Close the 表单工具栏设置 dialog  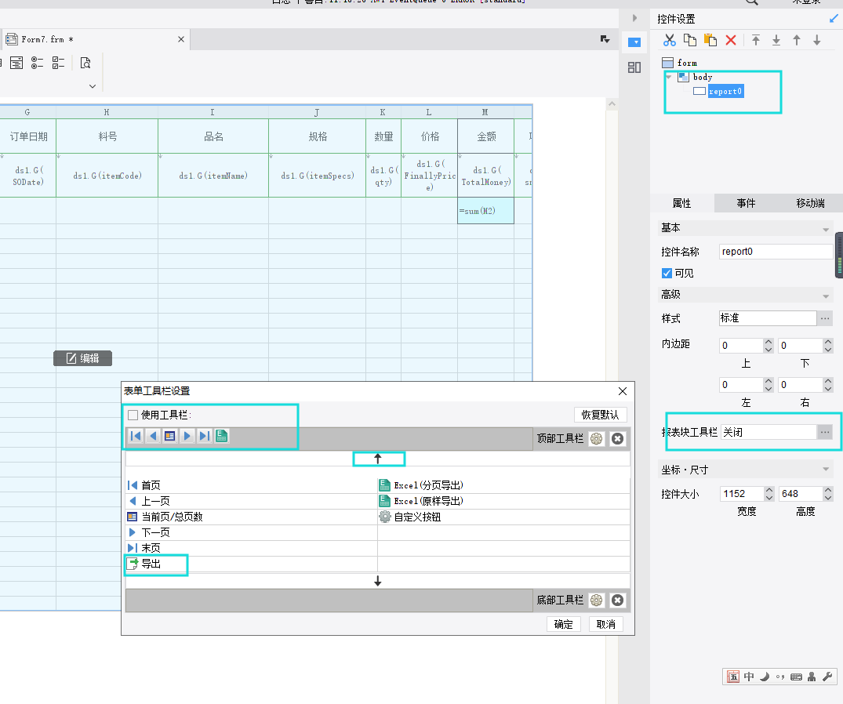(x=623, y=391)
